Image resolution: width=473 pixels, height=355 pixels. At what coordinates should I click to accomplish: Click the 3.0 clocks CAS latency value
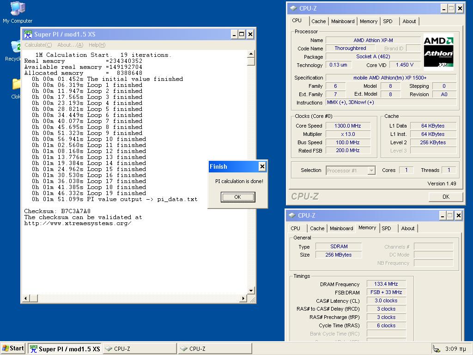[x=386, y=300]
